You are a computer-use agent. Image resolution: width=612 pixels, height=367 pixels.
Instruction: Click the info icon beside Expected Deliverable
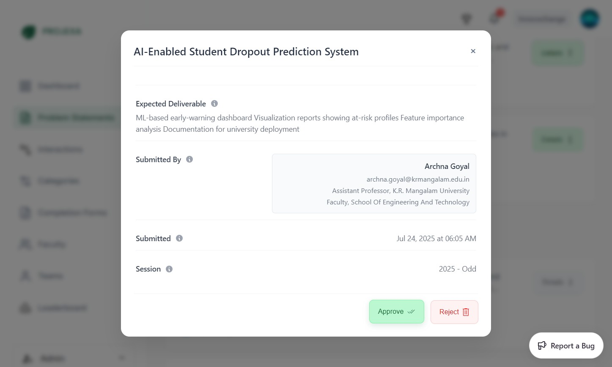tap(214, 103)
